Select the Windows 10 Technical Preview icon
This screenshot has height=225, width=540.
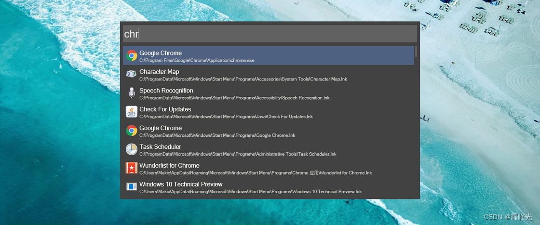pyautogui.click(x=132, y=186)
